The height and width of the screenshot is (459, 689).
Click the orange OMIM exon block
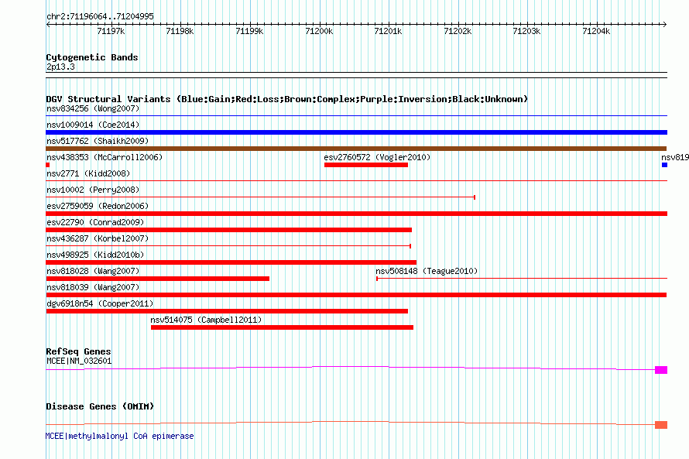[661, 425]
